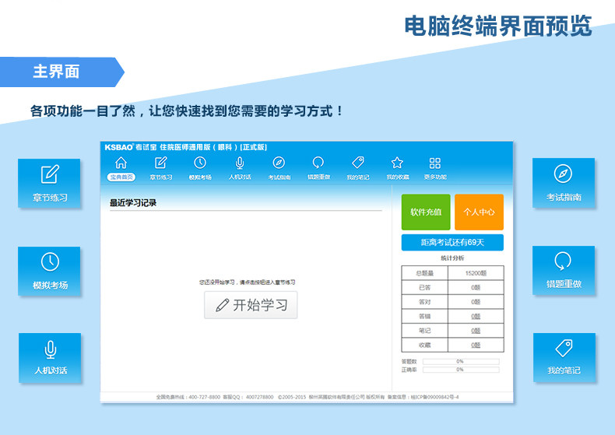Open 模拟考场 clock icon in the window toolbar

[x=200, y=163]
